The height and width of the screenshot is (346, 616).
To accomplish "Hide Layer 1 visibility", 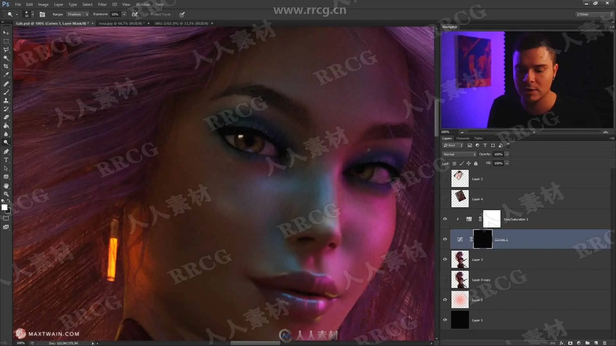I will click(445, 320).
